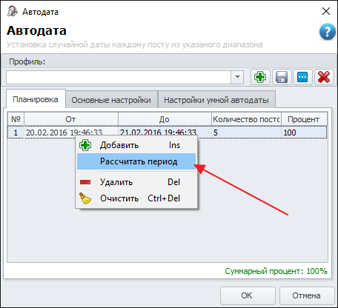Viewport: 338px width, 308px height.
Task: Select the 100 percent cell in row 1
Action: pyautogui.click(x=304, y=133)
